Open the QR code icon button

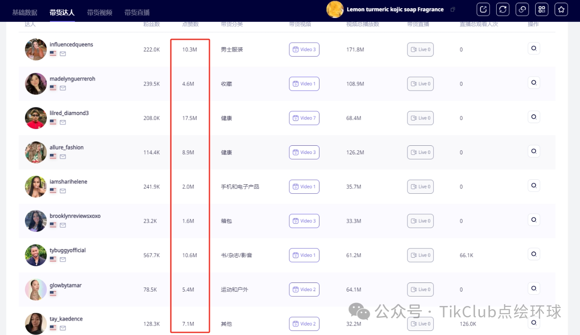(x=542, y=10)
